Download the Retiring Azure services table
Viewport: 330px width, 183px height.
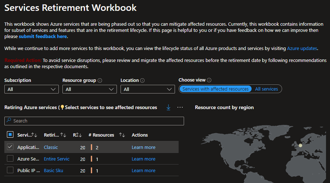click(168, 107)
